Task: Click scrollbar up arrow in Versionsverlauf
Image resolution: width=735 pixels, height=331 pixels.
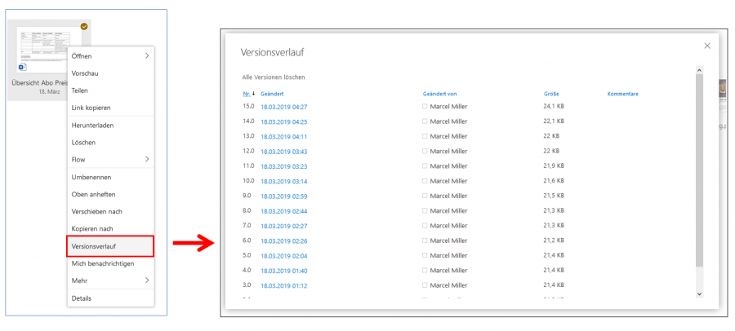Action: (699, 70)
